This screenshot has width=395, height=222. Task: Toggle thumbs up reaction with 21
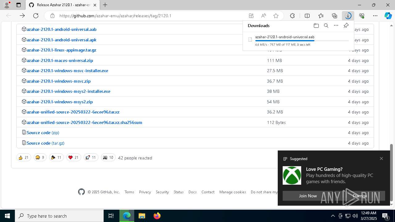(x=24, y=158)
